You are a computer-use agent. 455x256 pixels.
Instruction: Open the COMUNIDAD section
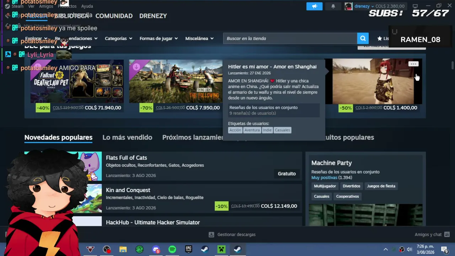tap(114, 16)
